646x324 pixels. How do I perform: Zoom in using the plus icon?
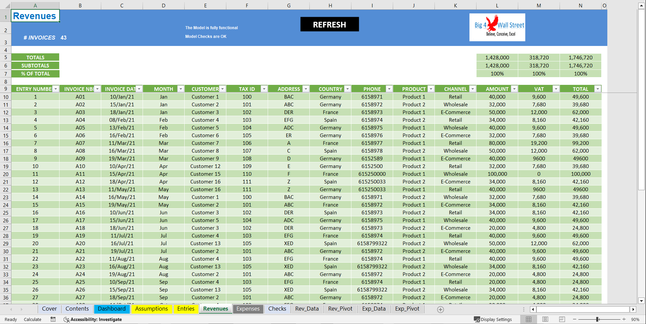(x=624, y=319)
